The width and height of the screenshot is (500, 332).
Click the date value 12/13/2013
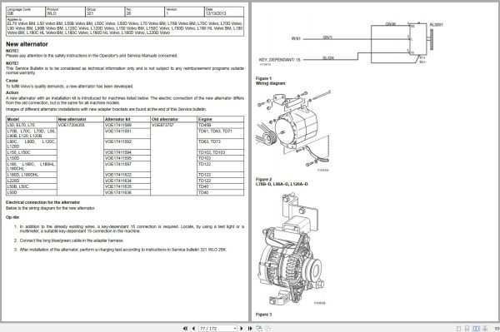pos(216,13)
